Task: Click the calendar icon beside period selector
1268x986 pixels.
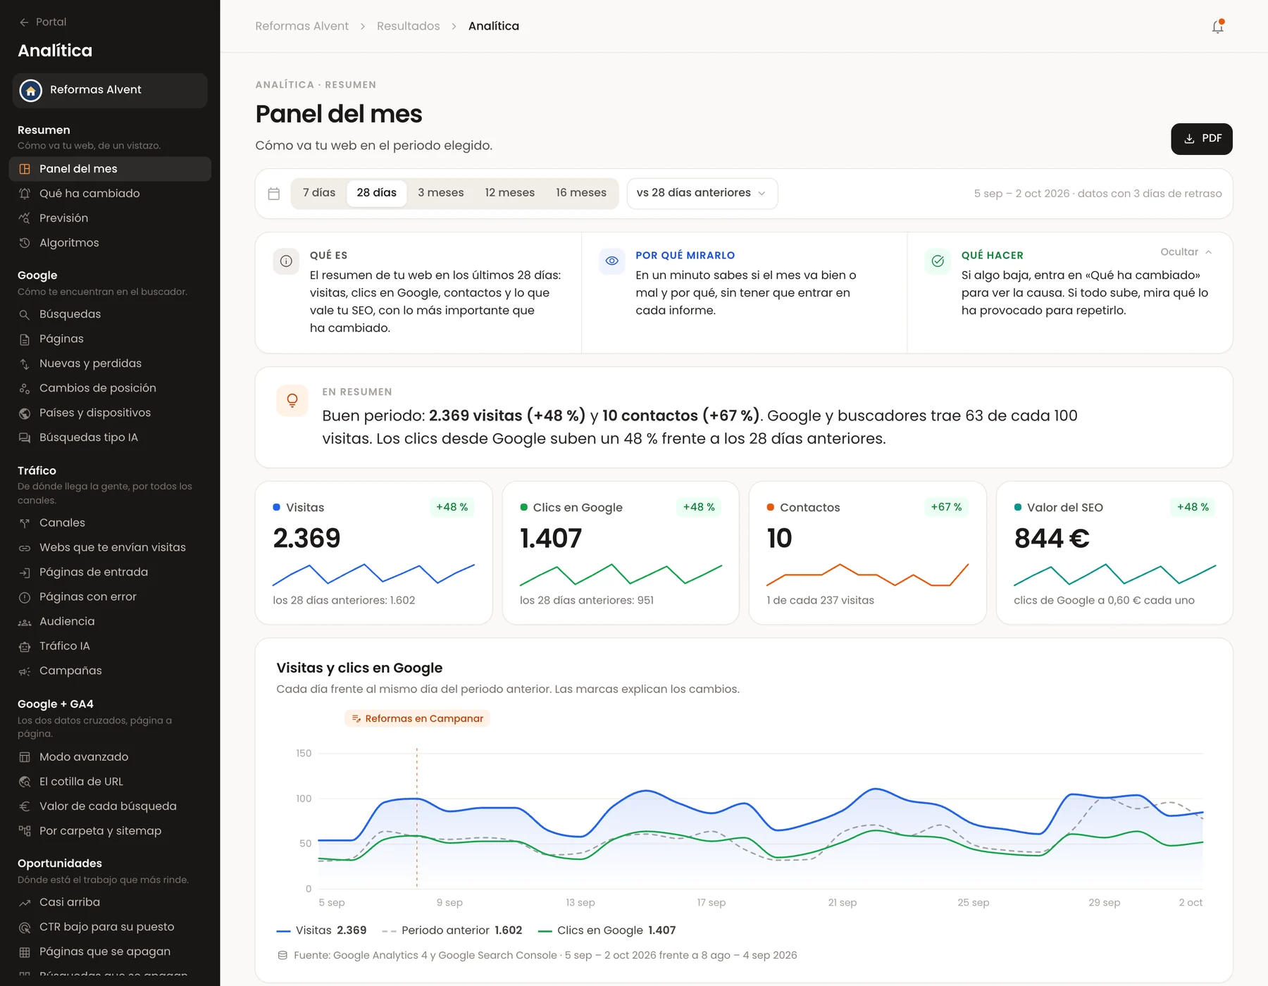Action: point(274,194)
